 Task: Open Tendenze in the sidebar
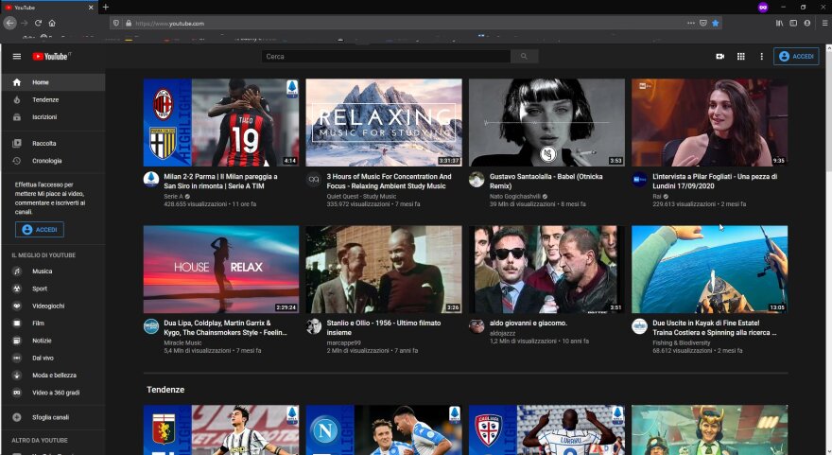(x=45, y=99)
